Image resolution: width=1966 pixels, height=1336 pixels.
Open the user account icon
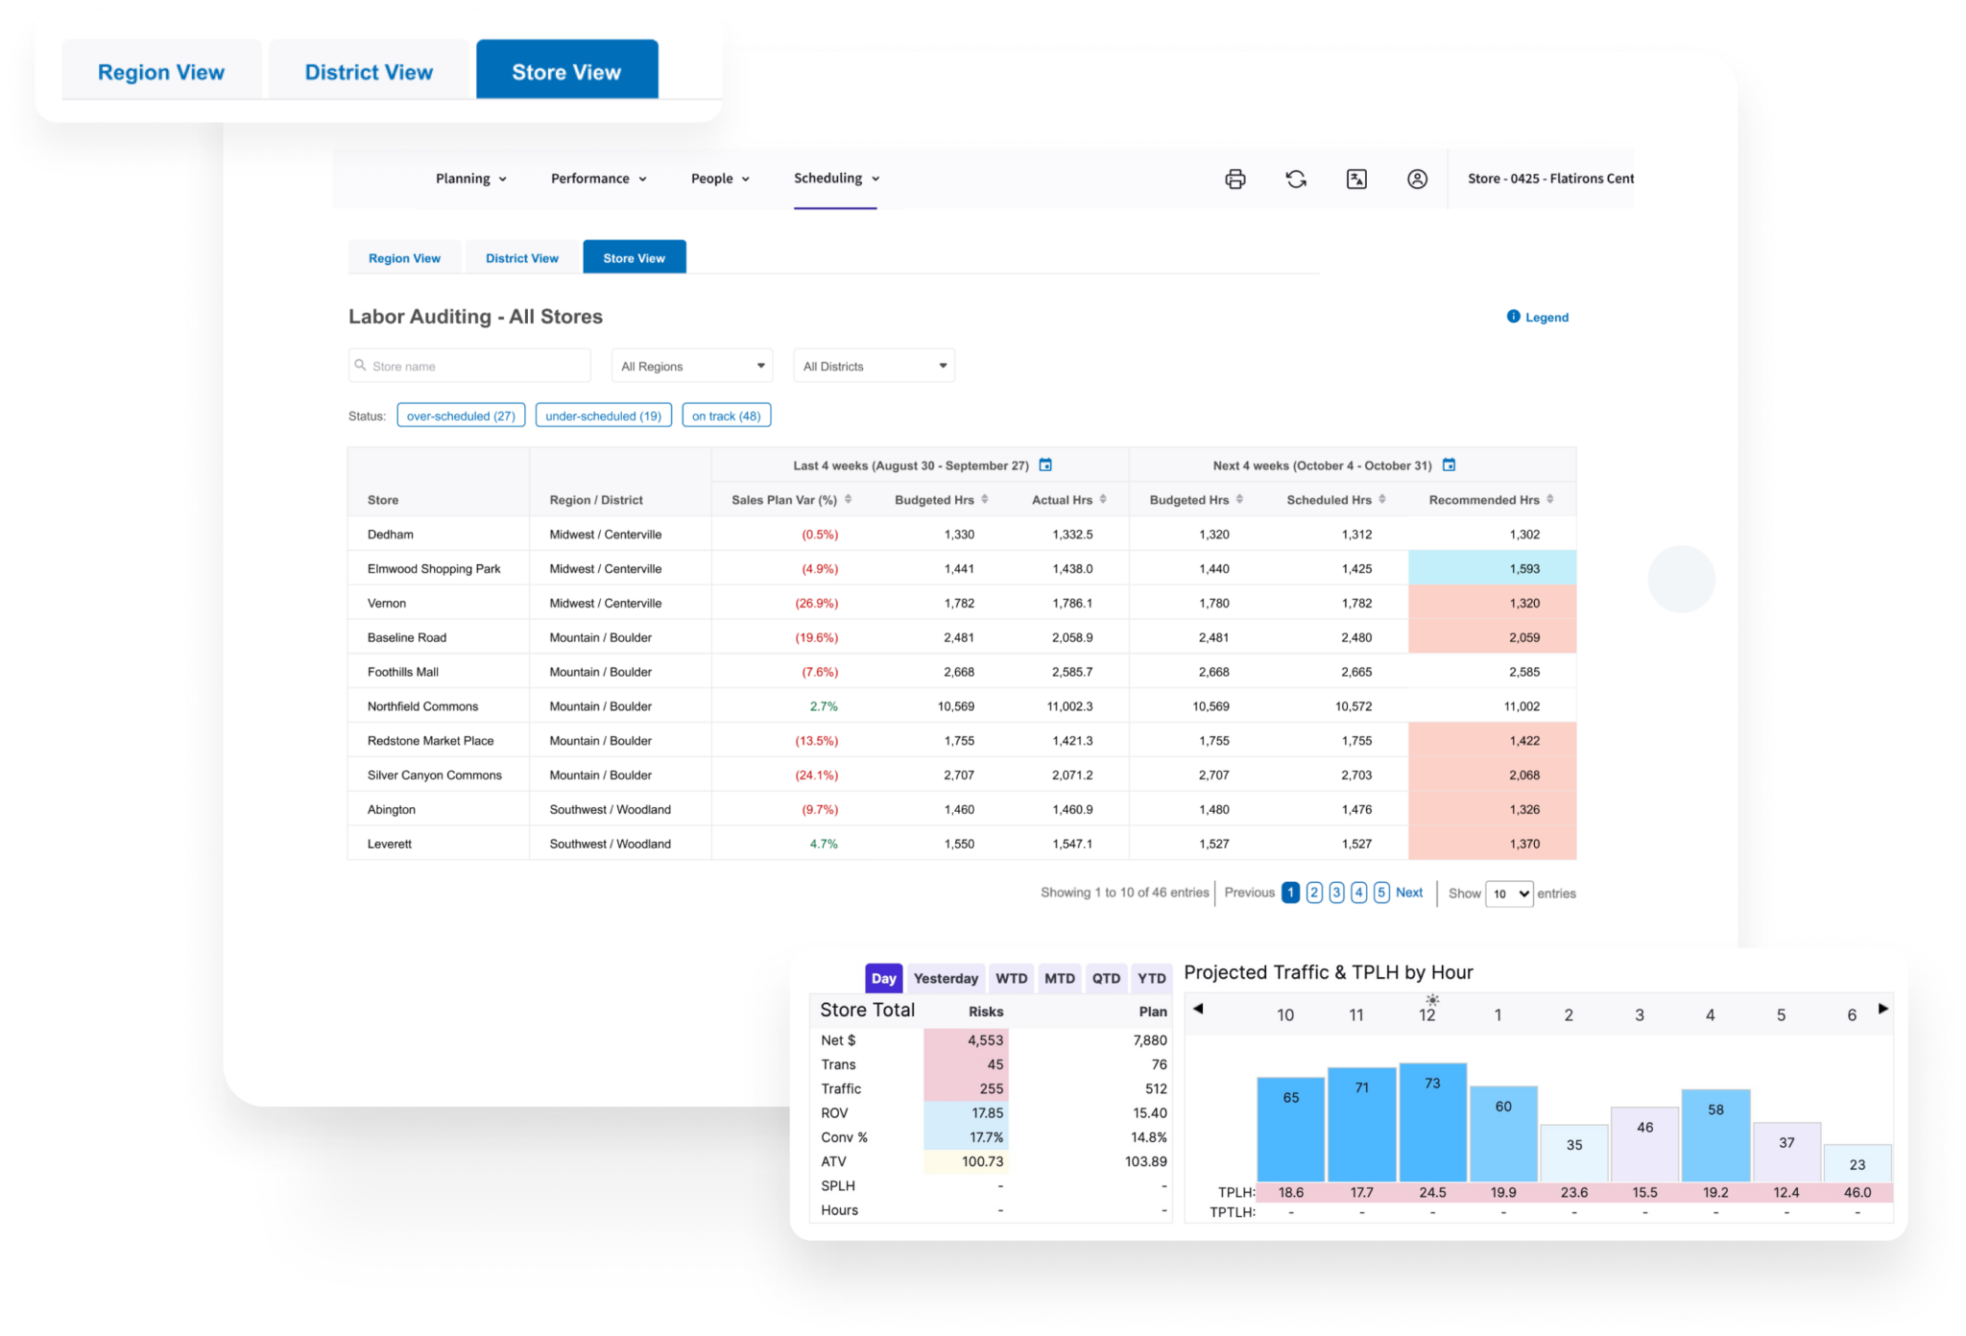[1417, 179]
